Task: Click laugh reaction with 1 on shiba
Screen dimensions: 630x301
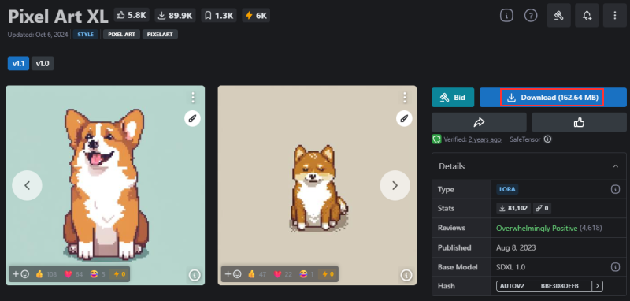Action: (306, 274)
